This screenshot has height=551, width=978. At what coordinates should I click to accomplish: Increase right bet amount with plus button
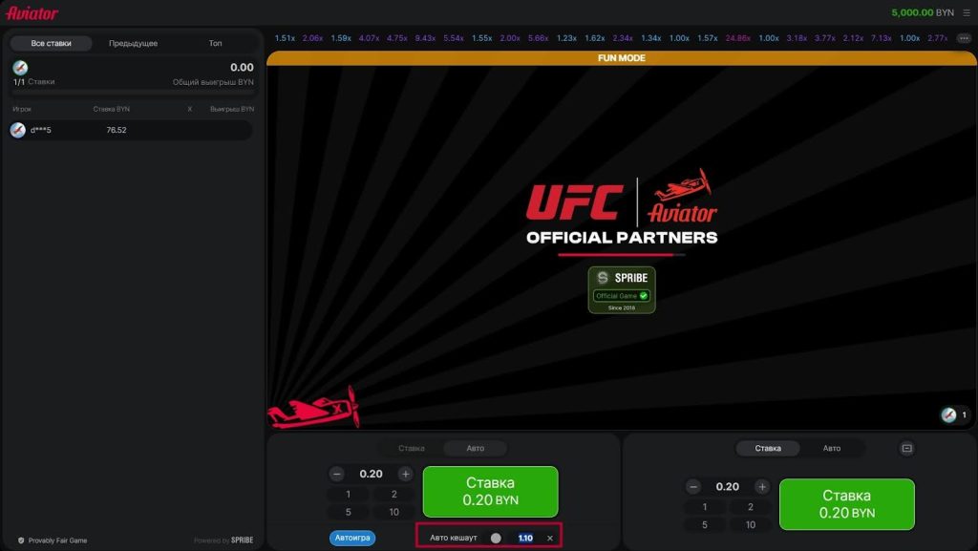click(761, 486)
